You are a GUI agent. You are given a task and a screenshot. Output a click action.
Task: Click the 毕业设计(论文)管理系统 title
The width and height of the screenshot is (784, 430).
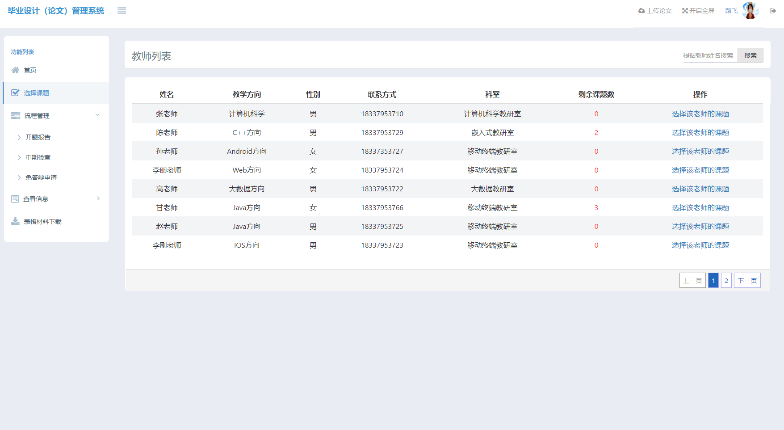coord(56,11)
